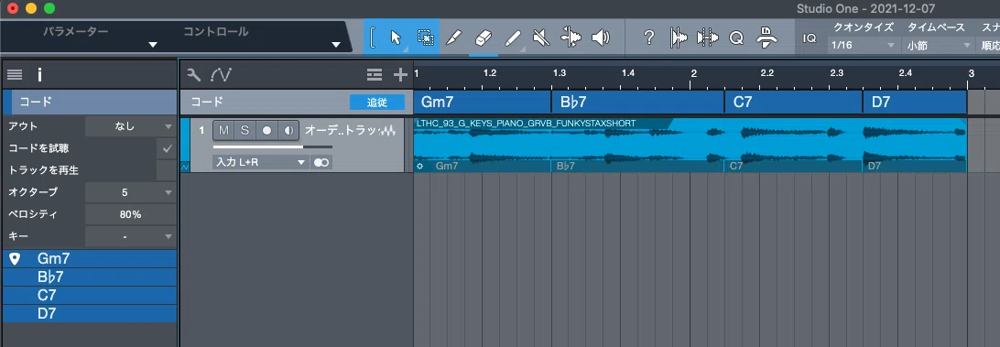Click bar 2 on timeline ruler
Screen dimensions: 1000x347
(x=693, y=73)
